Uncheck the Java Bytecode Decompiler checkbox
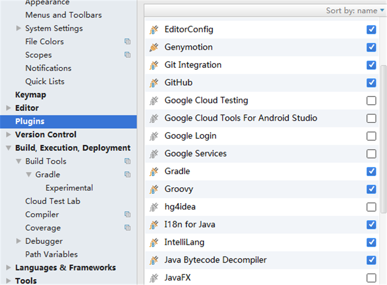The image size is (387, 285). point(371,260)
